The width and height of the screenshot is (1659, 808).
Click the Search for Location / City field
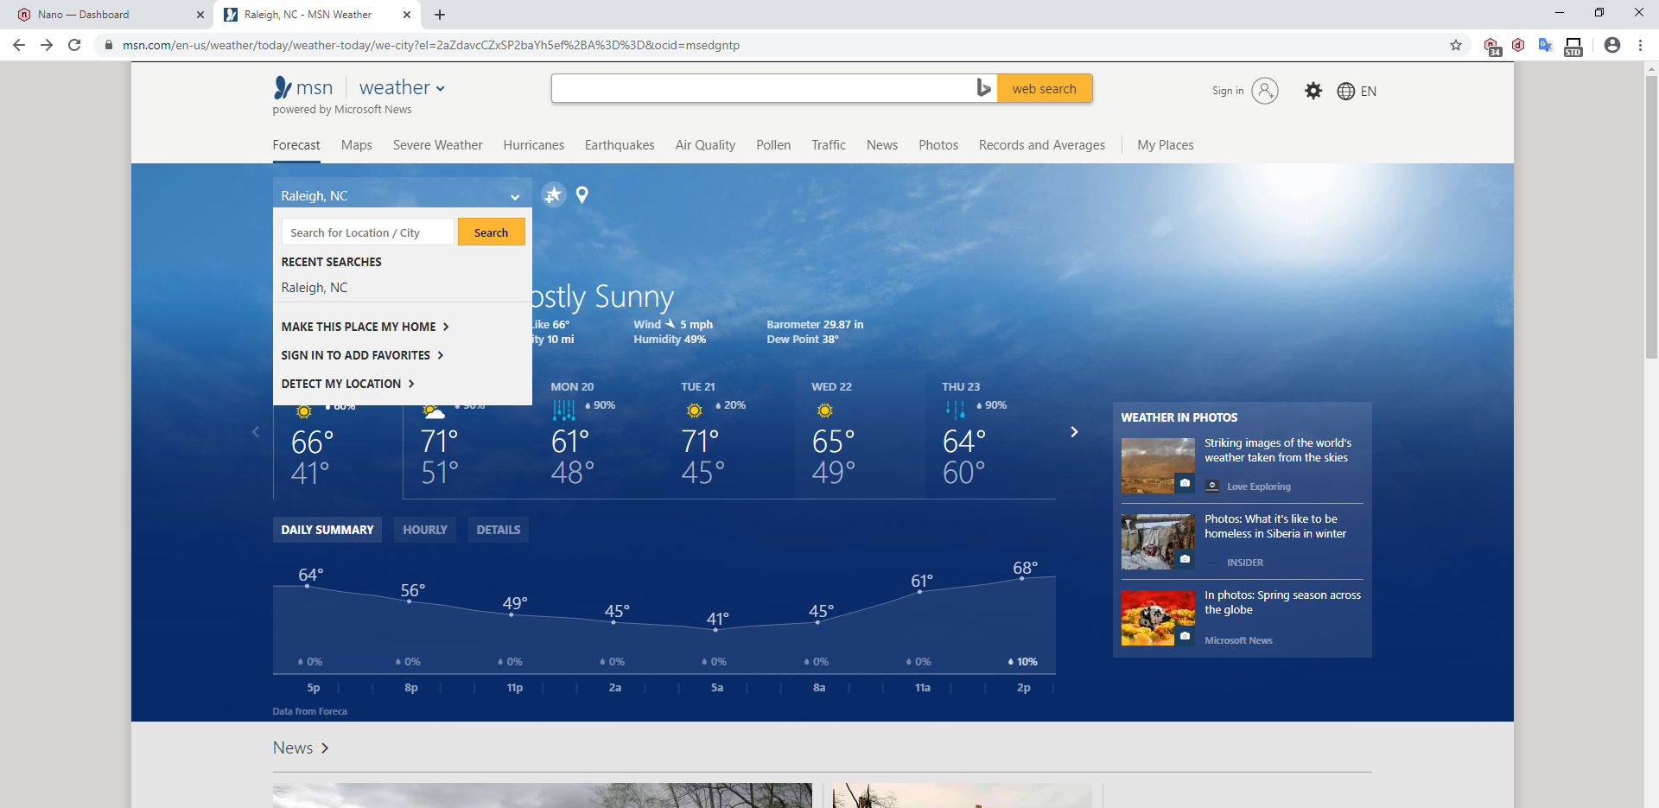point(367,232)
